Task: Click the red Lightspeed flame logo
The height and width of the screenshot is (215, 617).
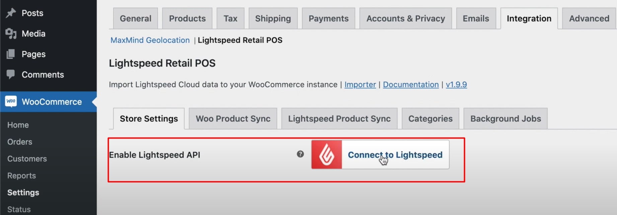Action: (327, 155)
